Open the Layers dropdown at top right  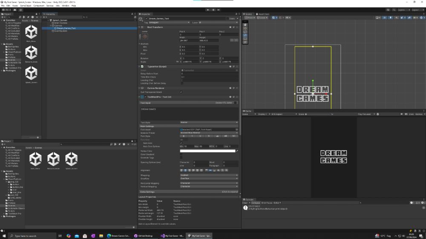click(404, 10)
